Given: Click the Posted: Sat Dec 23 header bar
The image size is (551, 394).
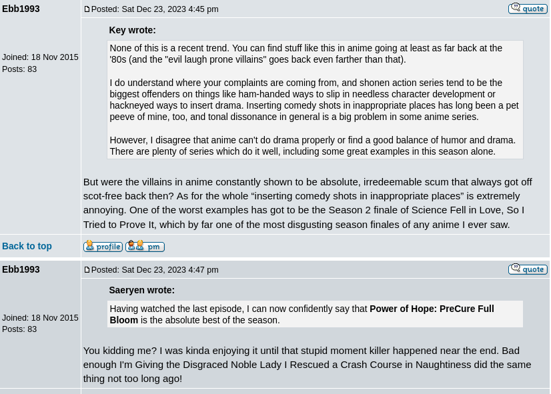Looking at the screenshot, I should coord(155,9).
